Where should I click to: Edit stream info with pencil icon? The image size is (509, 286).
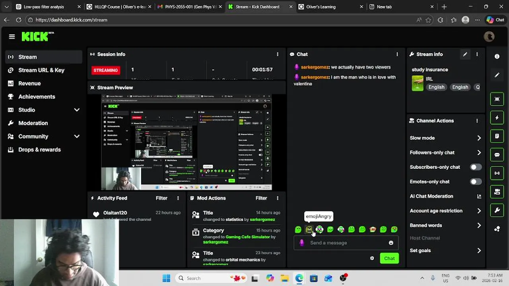point(465,54)
